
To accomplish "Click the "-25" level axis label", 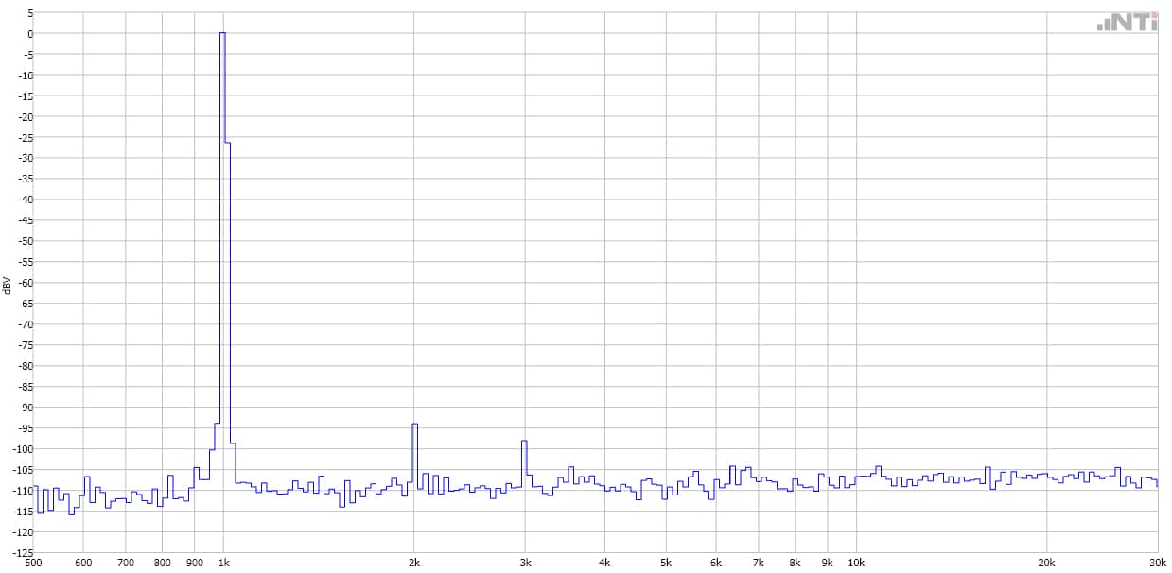I will pyautogui.click(x=26, y=138).
